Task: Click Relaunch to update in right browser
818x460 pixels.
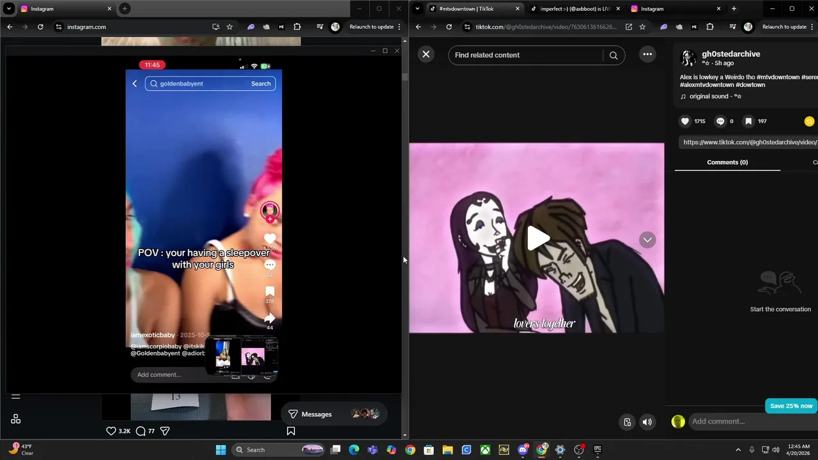Action: 784,27
